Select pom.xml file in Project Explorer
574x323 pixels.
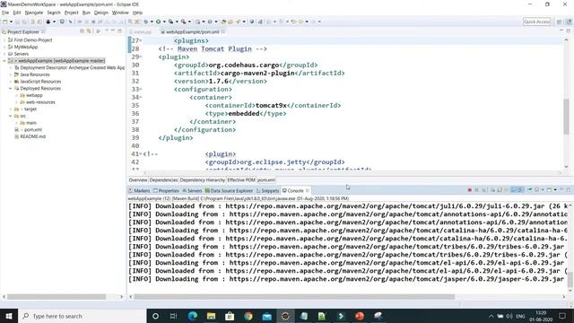click(33, 129)
